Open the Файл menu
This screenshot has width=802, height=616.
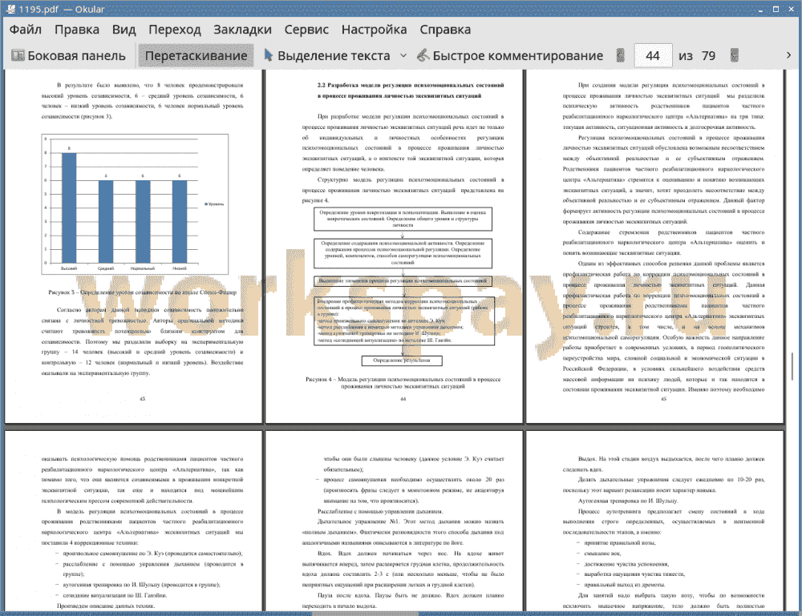[x=26, y=30]
